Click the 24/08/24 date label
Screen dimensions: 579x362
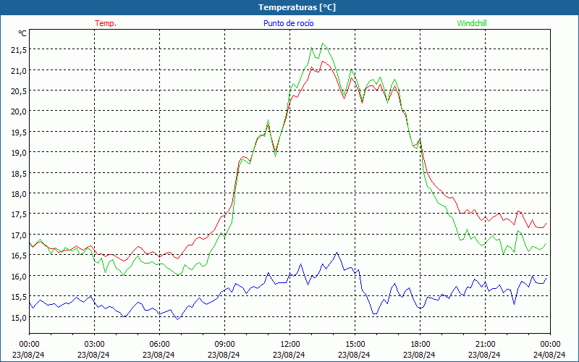[x=549, y=355]
